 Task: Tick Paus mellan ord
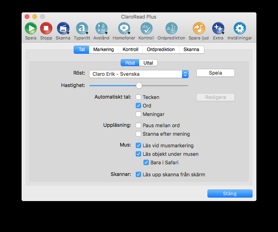[x=138, y=125]
